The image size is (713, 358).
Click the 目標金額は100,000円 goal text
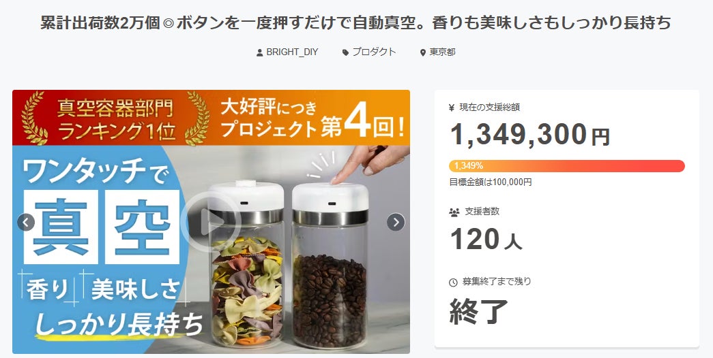coord(490,182)
